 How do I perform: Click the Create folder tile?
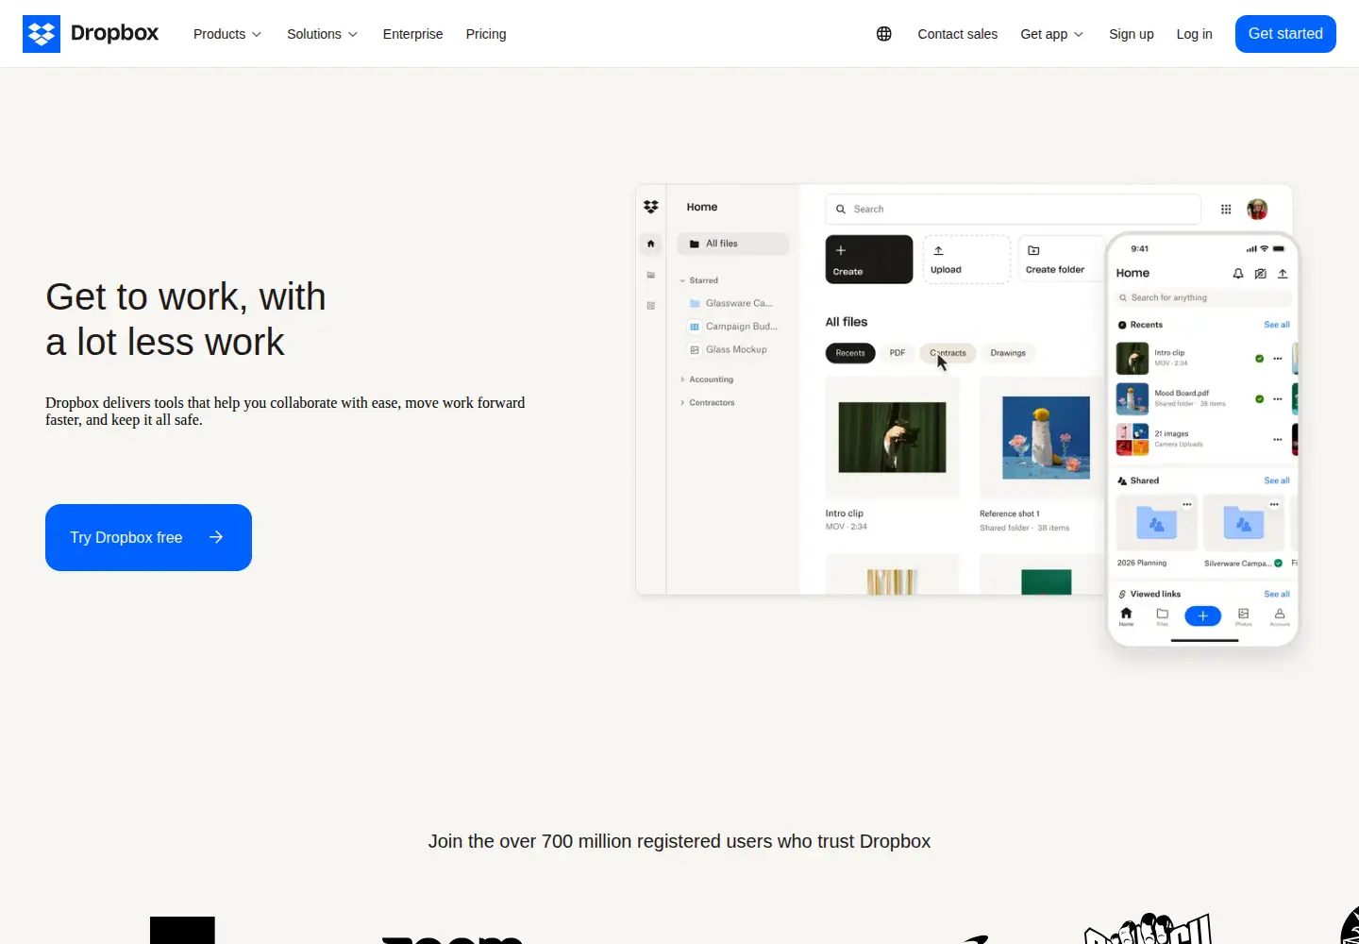1061,260
